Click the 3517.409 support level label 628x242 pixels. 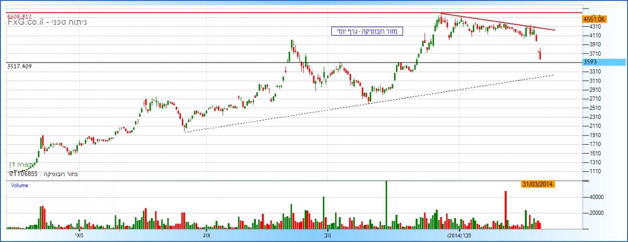20,67
